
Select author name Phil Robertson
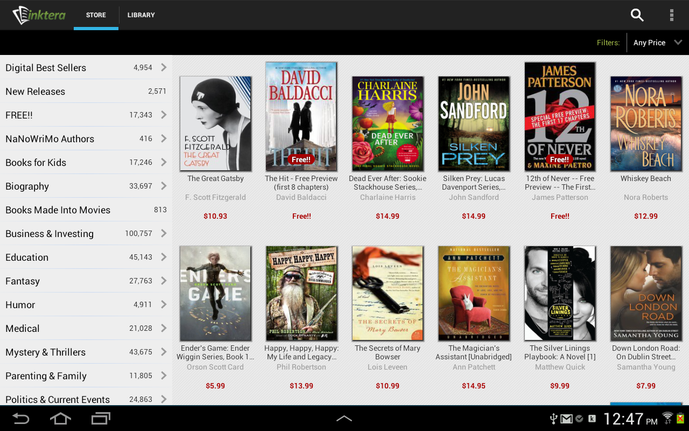click(x=301, y=367)
